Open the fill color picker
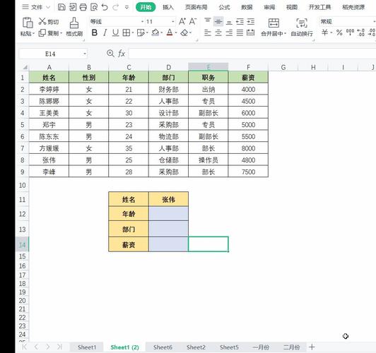Screen dimensions: 376x353 (155, 32)
